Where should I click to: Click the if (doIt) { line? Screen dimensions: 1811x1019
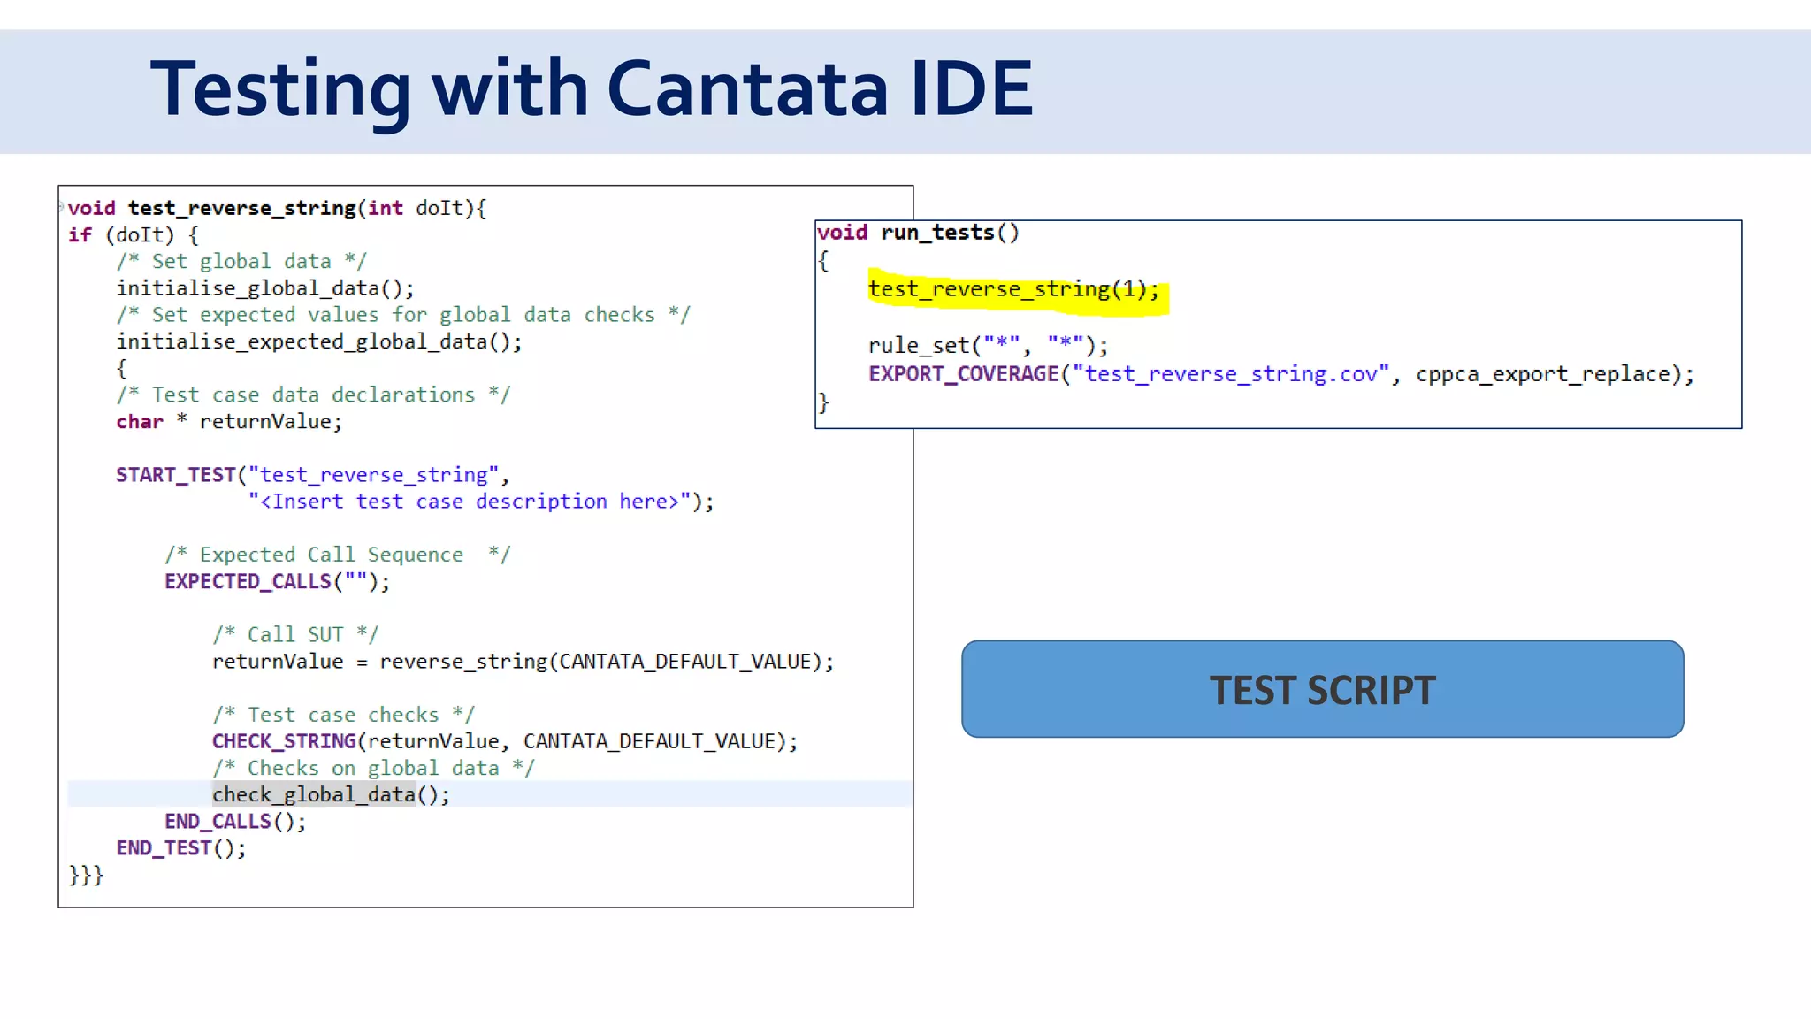click(134, 235)
